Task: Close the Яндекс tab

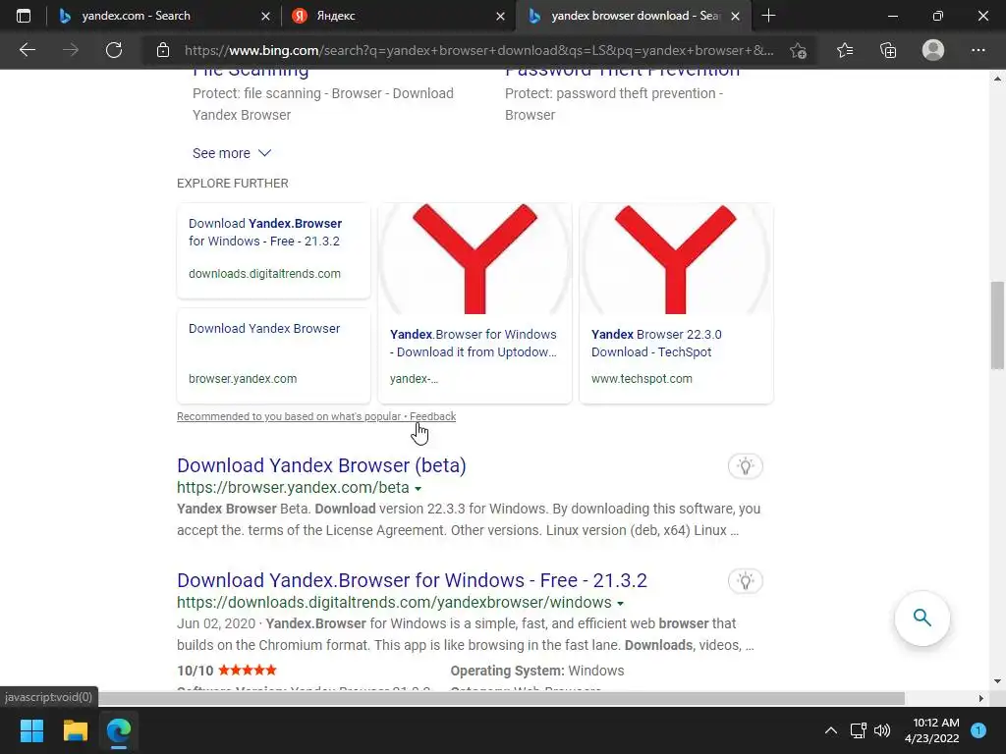Action: pos(500,16)
